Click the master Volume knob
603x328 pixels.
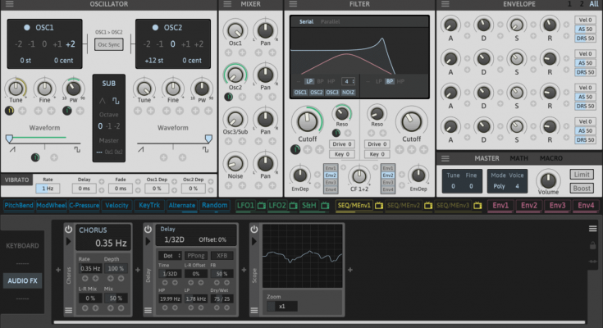(548, 180)
